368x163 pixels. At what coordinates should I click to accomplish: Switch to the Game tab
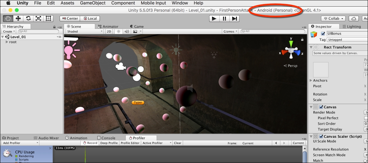point(137,27)
